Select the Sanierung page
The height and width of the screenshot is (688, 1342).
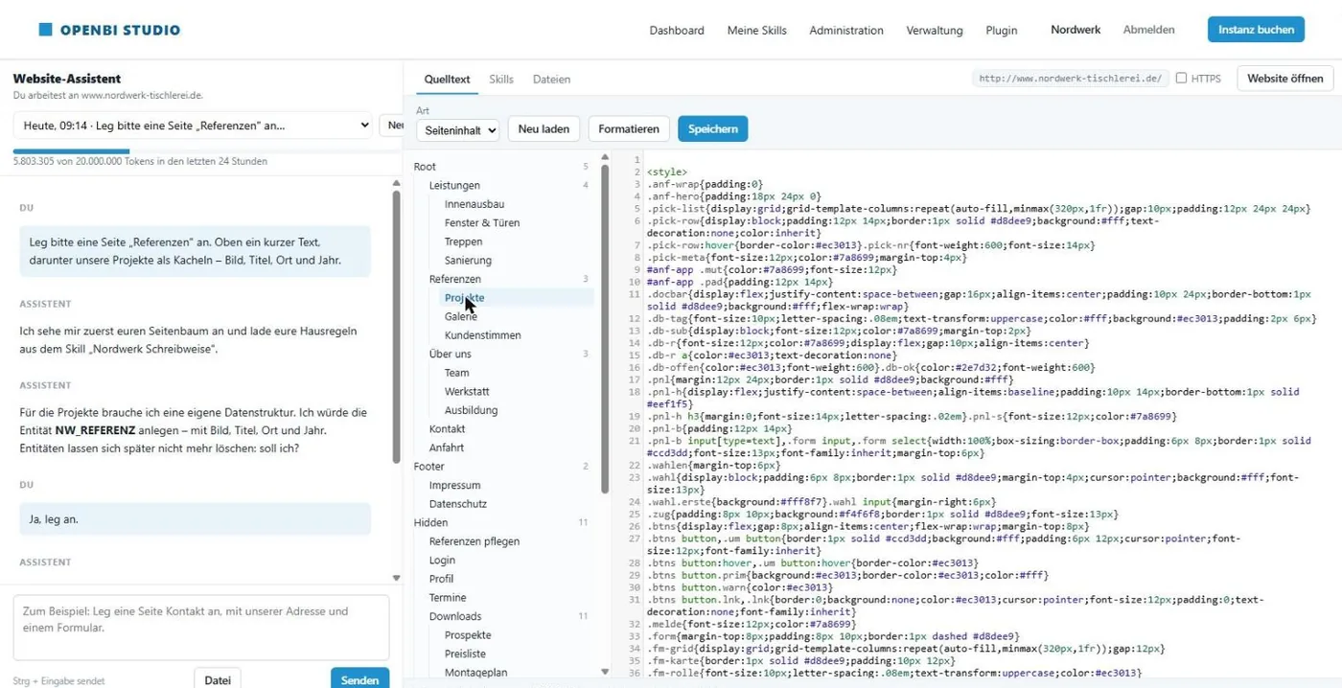pyautogui.click(x=468, y=260)
